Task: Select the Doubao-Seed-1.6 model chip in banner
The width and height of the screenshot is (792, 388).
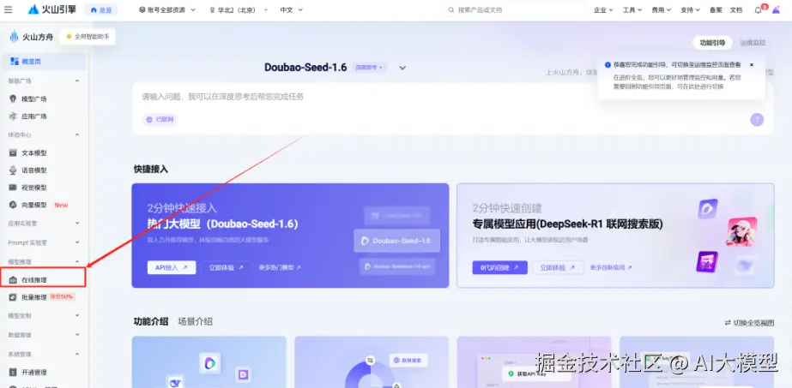Action: pyautogui.click(x=397, y=241)
